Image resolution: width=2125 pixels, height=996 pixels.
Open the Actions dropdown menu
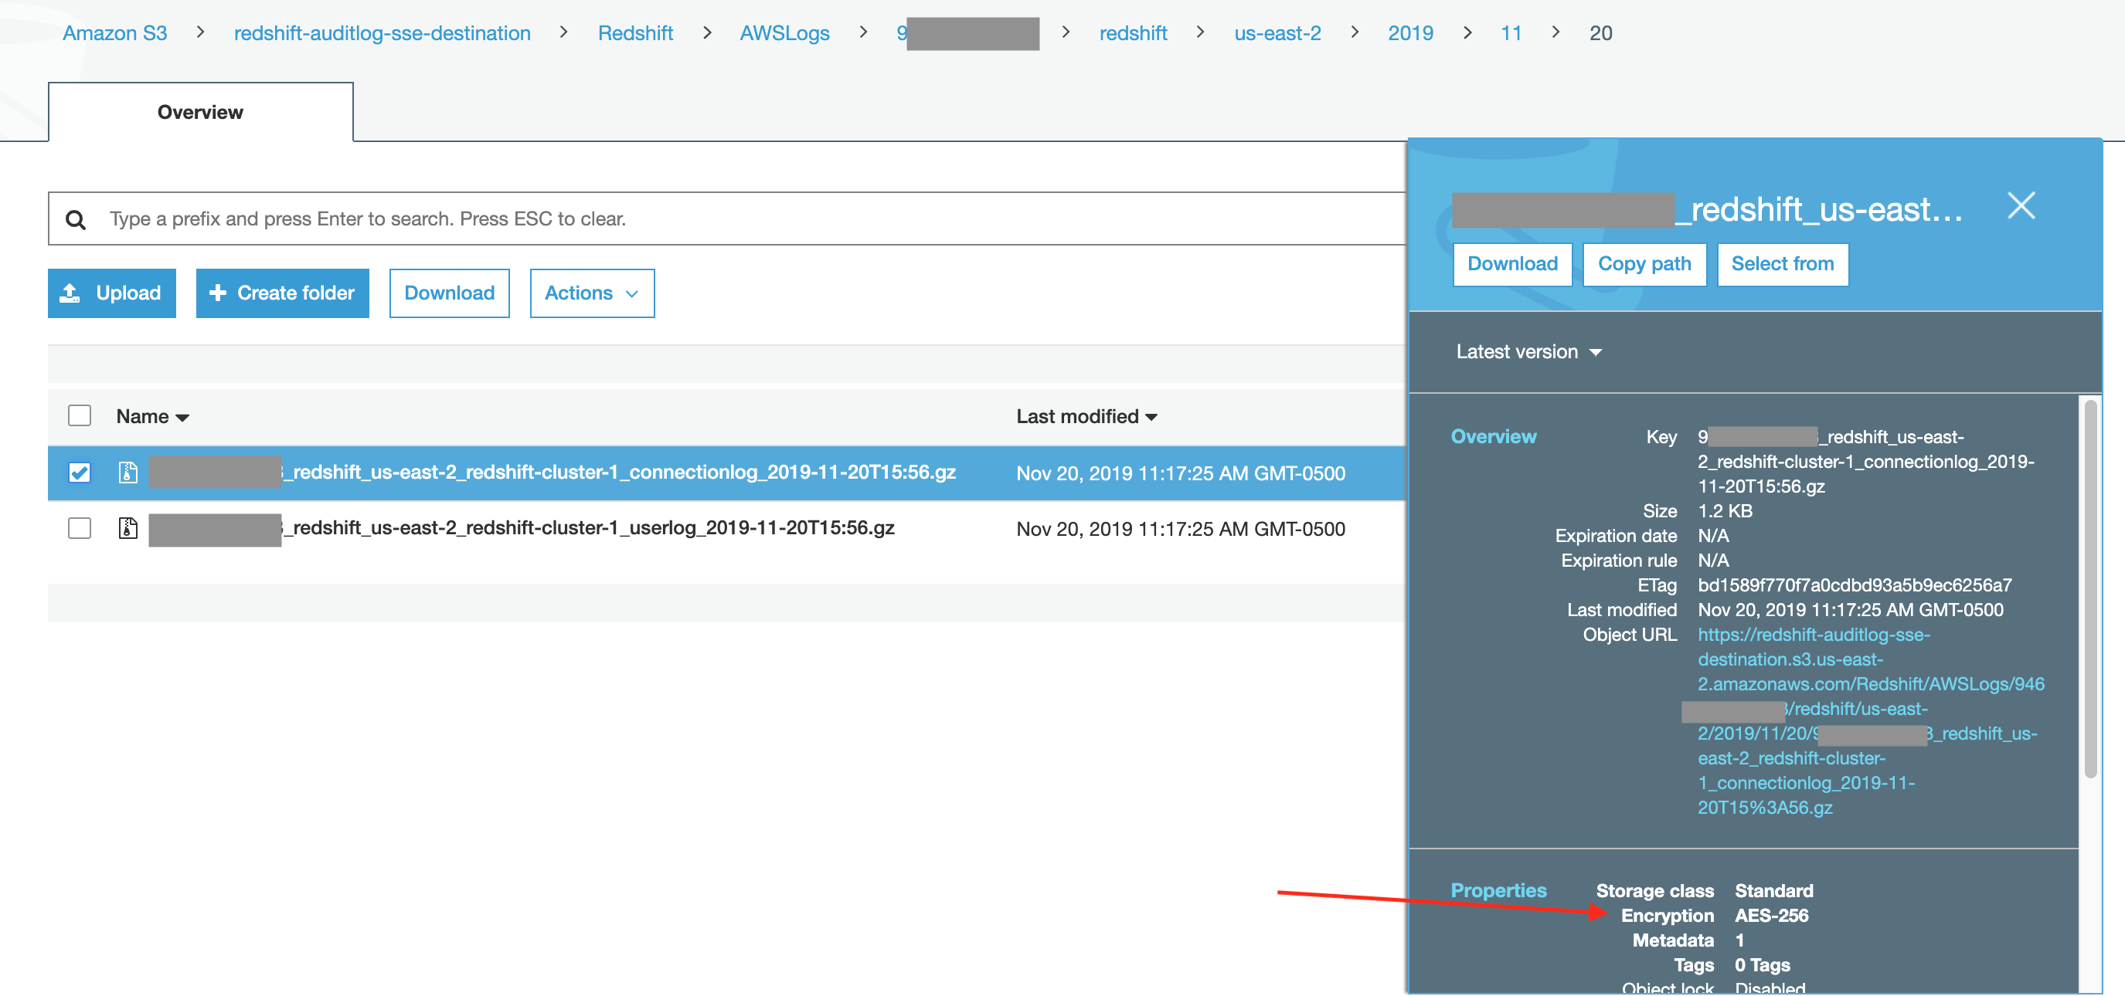click(591, 293)
